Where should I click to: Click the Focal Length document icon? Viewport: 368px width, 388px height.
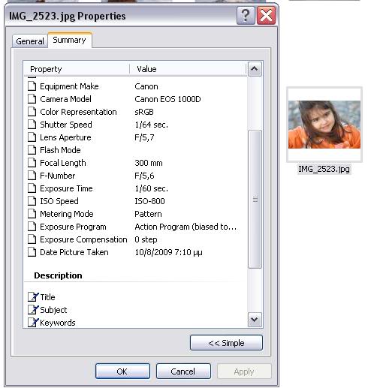coord(32,163)
